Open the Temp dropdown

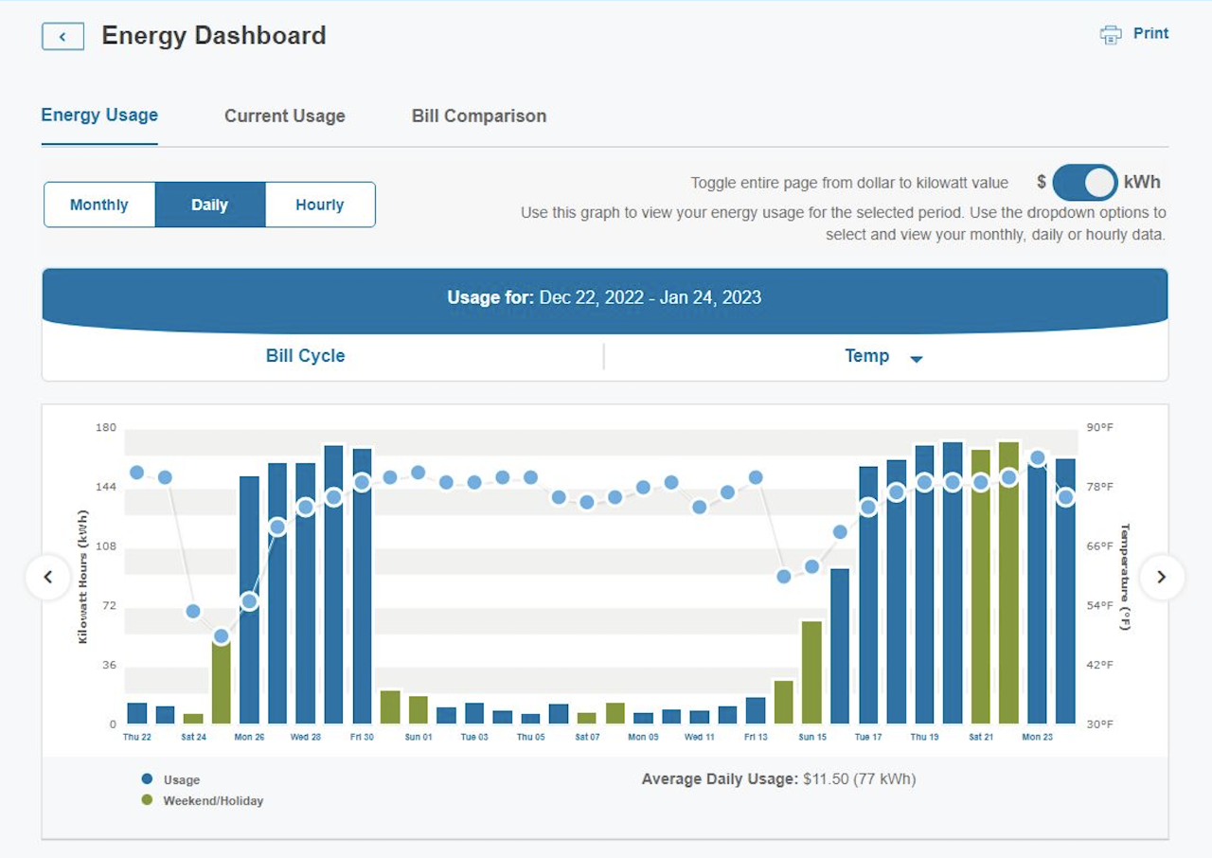[x=866, y=356]
